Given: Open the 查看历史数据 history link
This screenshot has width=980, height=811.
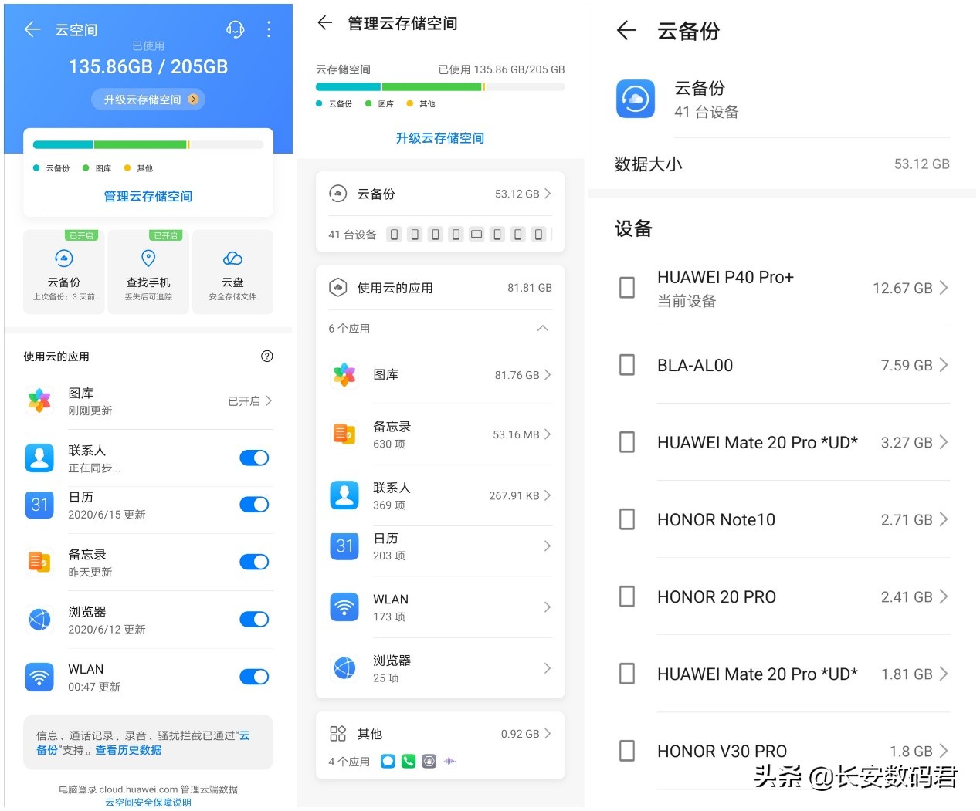Looking at the screenshot, I should 128,750.
